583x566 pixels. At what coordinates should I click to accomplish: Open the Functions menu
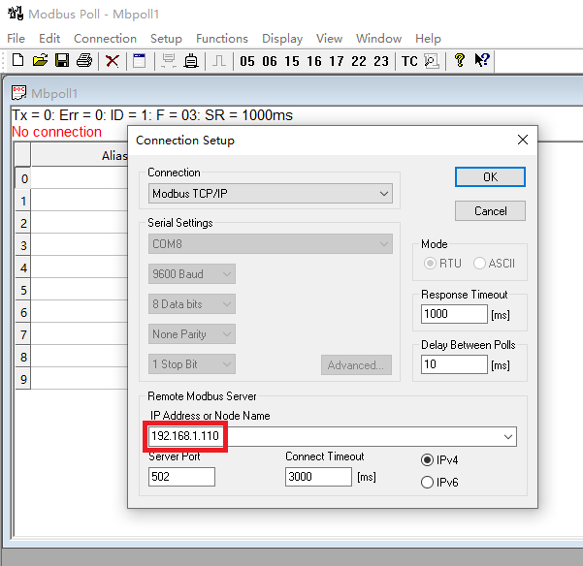[222, 39]
